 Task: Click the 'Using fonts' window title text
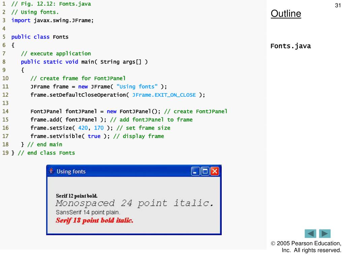pyautogui.click(x=71, y=171)
